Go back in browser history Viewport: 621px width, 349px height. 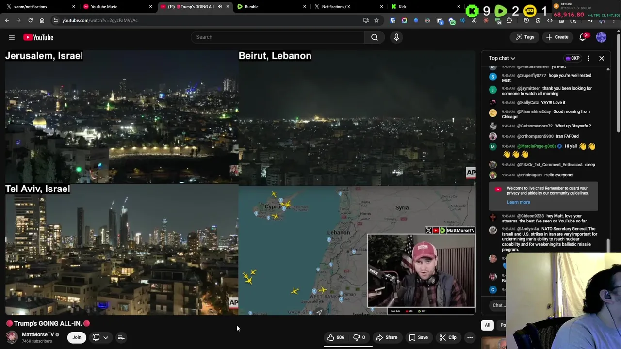7,20
